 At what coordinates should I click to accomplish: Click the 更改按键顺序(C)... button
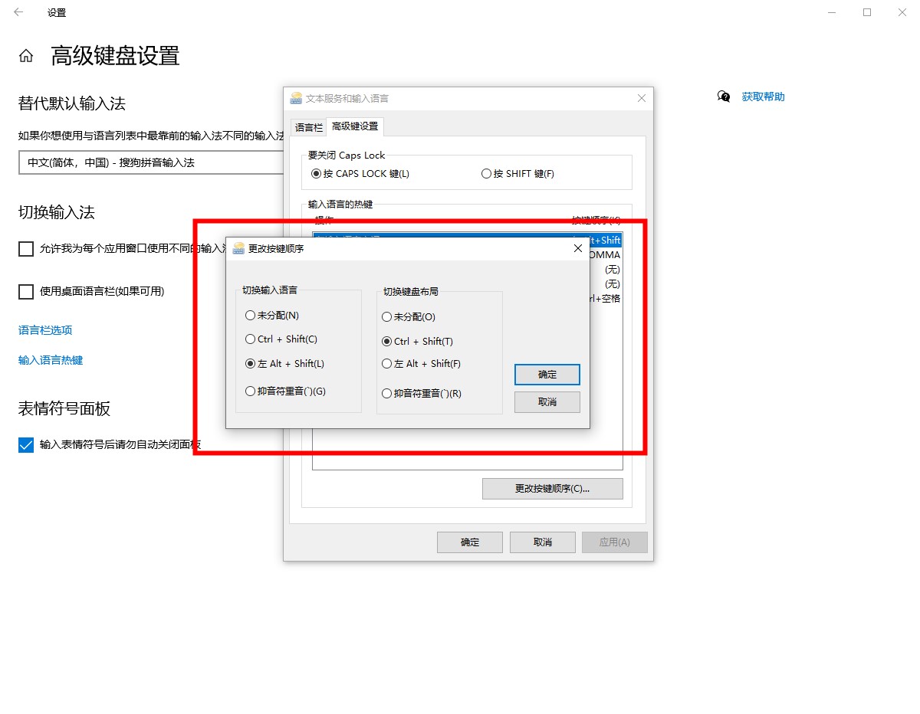click(553, 488)
